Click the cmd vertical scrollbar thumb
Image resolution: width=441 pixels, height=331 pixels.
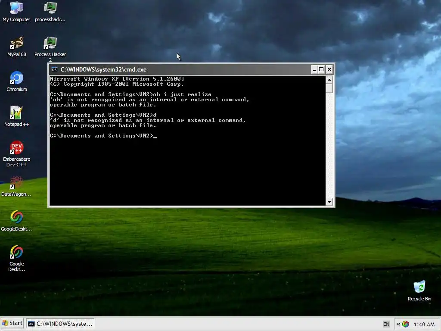point(329,88)
